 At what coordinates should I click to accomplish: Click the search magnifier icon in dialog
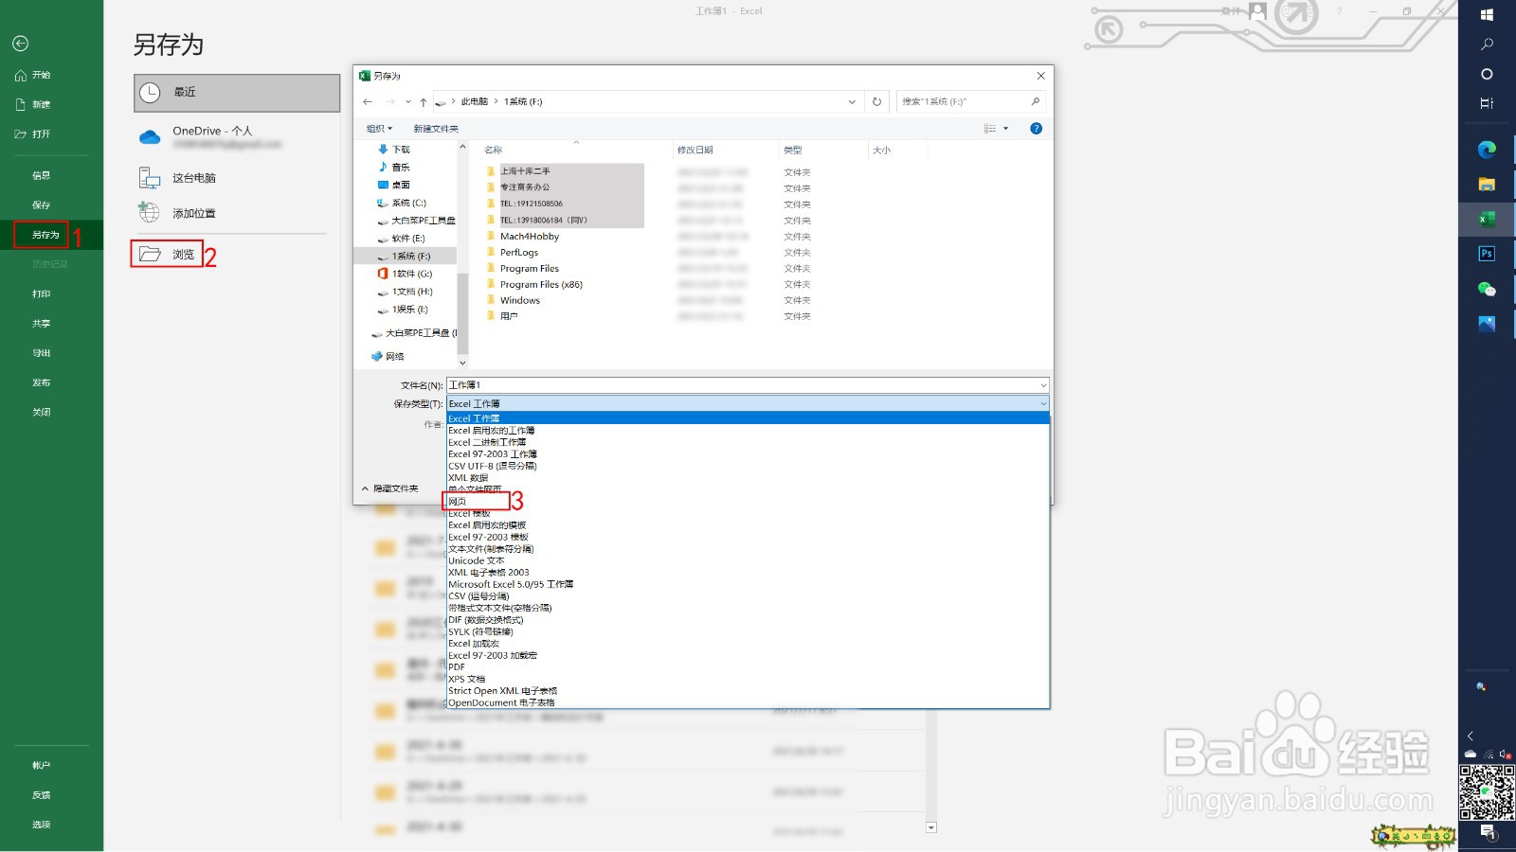pyautogui.click(x=1036, y=101)
